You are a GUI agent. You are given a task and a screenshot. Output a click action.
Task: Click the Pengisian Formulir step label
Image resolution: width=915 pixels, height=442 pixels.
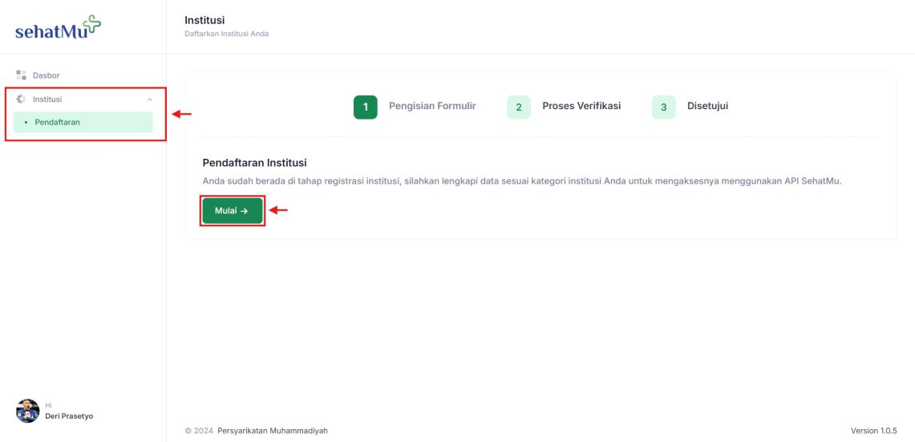point(432,106)
